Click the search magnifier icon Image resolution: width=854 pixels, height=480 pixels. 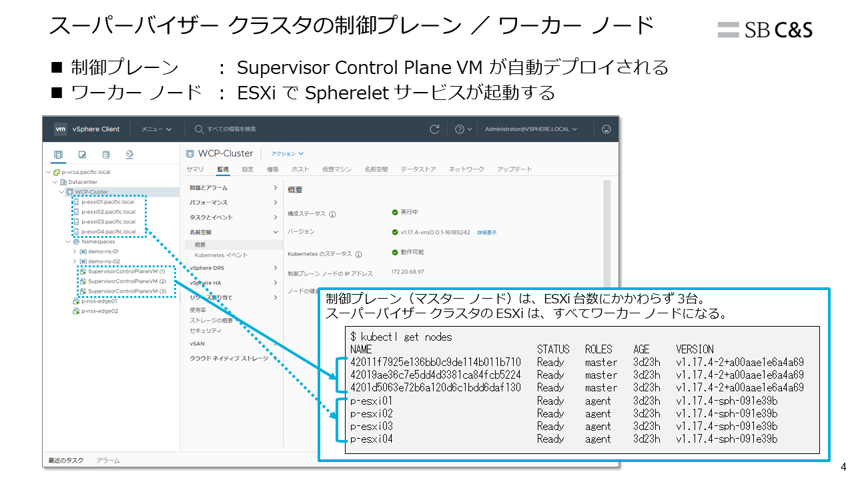coord(199,129)
